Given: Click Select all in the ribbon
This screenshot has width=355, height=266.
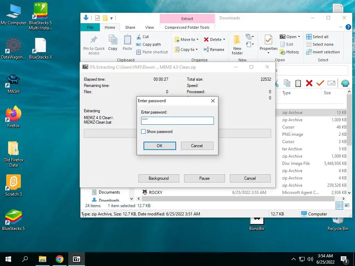Looking at the screenshot, I should (317, 37).
